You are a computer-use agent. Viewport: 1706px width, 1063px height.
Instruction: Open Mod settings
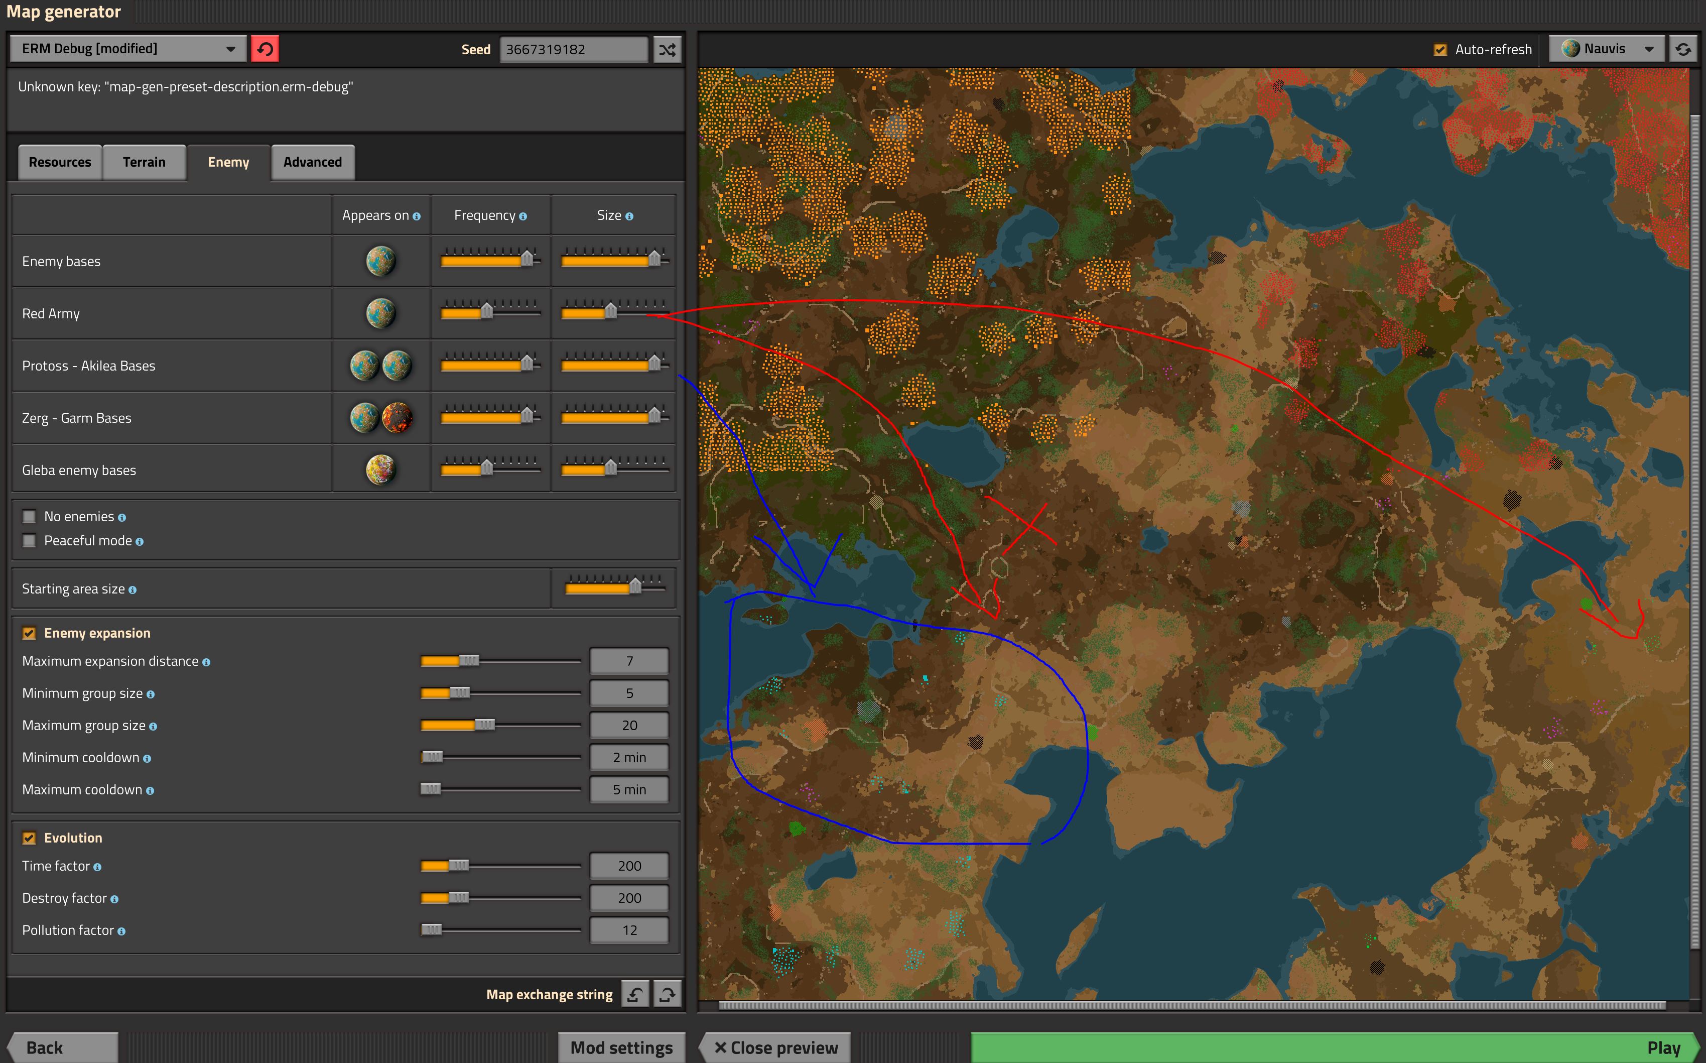coord(621,1047)
